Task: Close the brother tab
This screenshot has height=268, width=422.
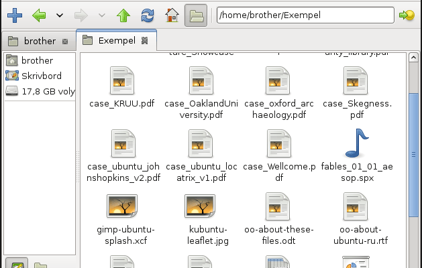Action: click(x=65, y=42)
